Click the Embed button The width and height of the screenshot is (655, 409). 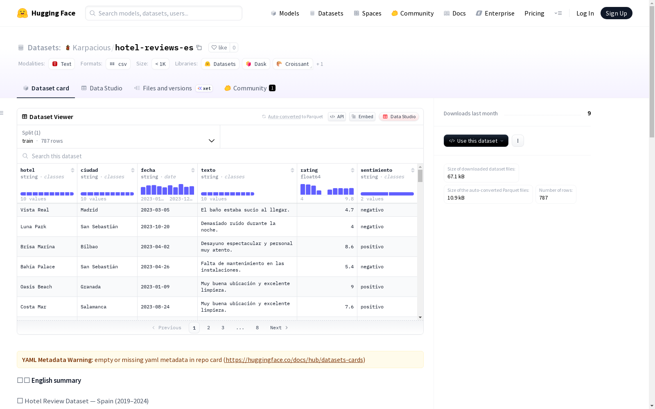point(362,117)
